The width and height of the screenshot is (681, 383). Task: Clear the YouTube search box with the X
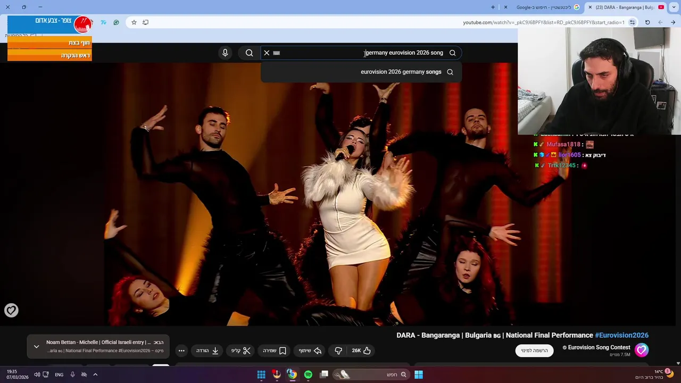[x=267, y=53]
